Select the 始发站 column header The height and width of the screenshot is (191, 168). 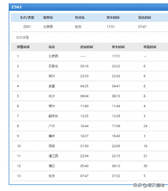tap(48, 18)
